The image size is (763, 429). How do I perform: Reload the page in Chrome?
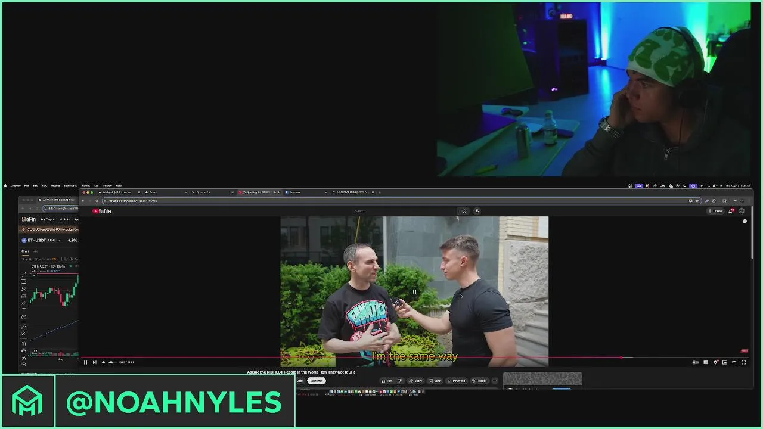97,201
